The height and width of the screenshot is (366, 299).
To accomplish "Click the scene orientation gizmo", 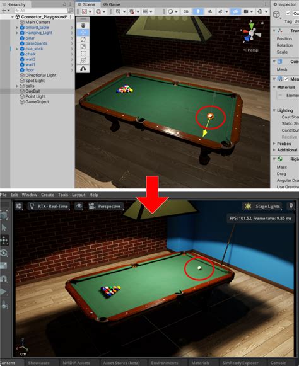I will pyautogui.click(x=251, y=33).
